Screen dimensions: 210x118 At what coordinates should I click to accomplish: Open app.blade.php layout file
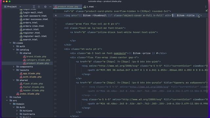(x=31, y=73)
